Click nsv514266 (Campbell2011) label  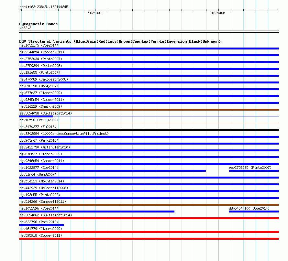point(43,201)
